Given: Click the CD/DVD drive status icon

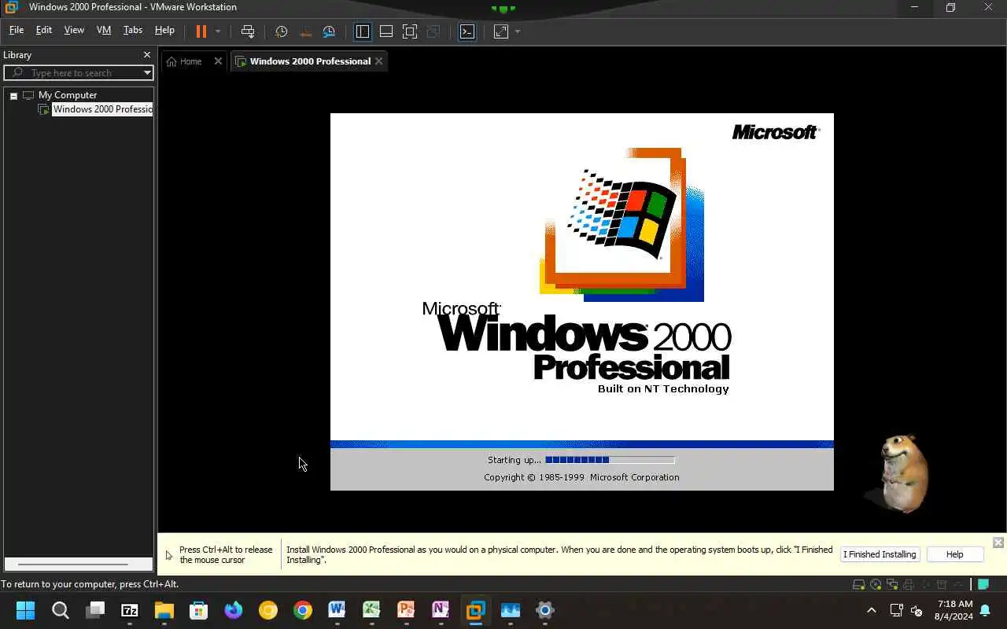Looking at the screenshot, I should pyautogui.click(x=876, y=584).
